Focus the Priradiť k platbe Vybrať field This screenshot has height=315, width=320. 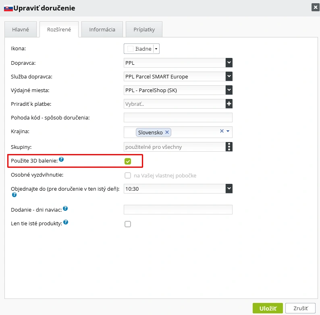point(175,104)
